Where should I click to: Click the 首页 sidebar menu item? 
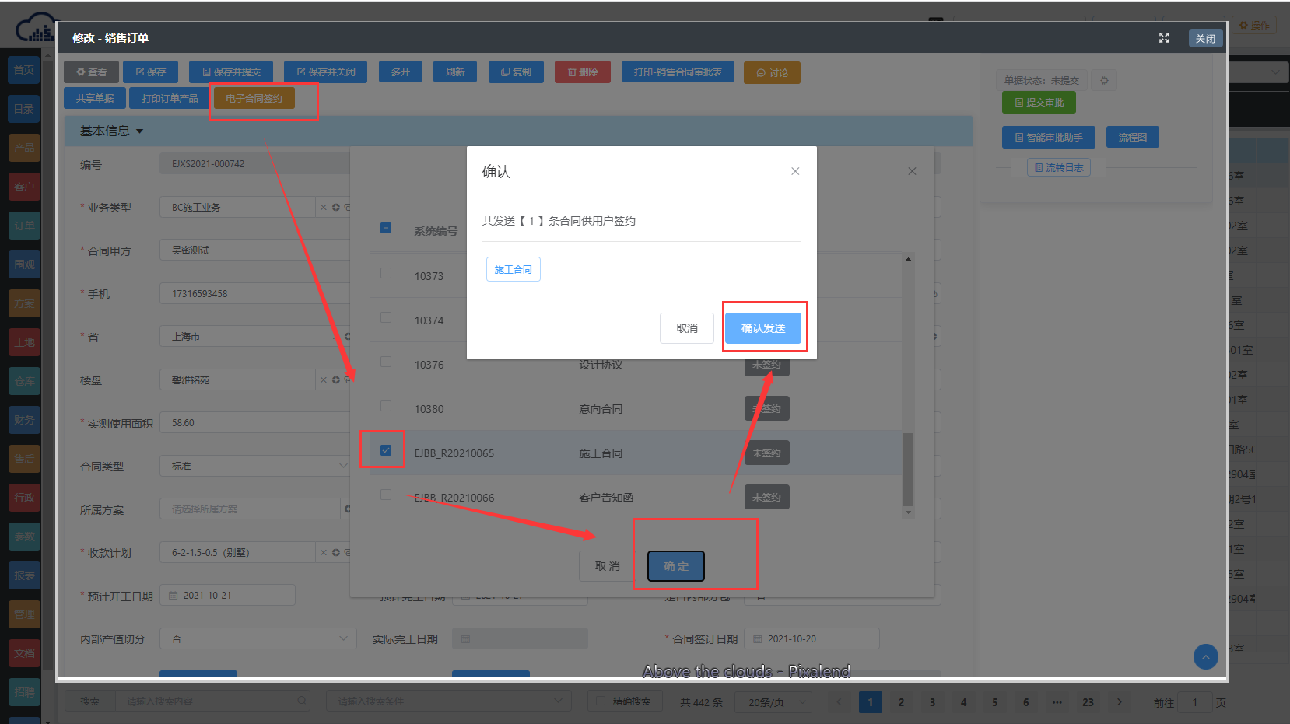24,70
